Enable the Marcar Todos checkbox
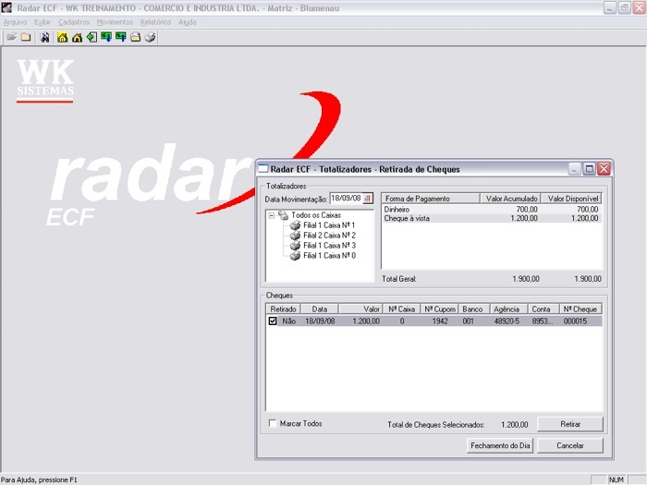647x485 pixels. pyautogui.click(x=273, y=424)
